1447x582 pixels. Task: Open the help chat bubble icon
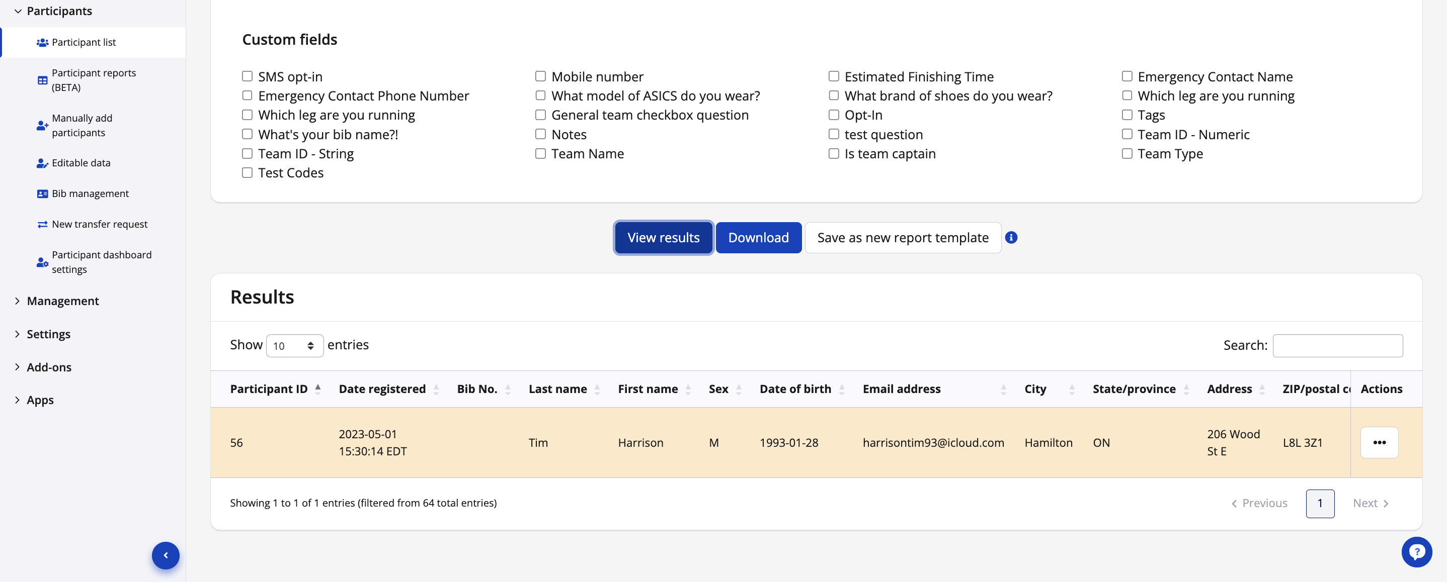coord(1416,552)
